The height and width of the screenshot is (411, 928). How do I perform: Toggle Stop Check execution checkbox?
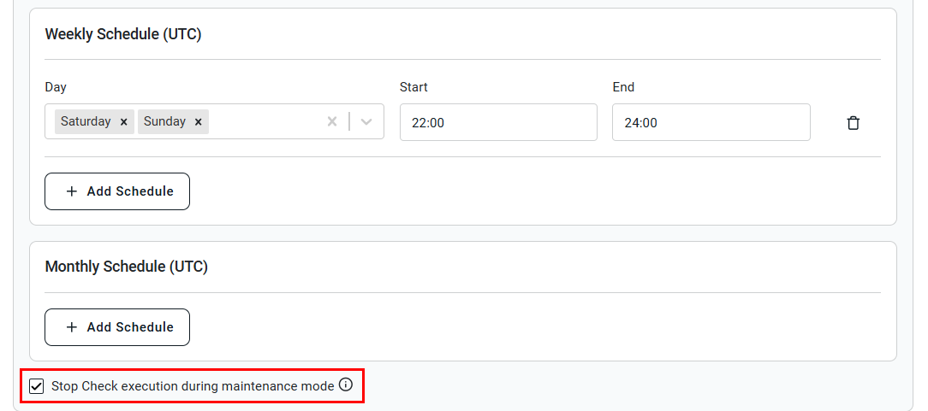coord(37,387)
